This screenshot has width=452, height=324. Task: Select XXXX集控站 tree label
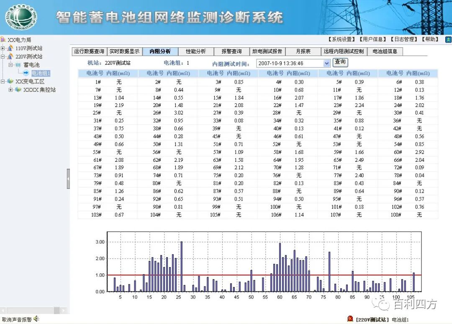39,90
